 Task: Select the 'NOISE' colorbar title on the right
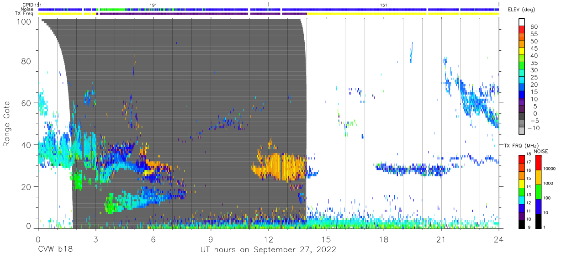540,151
